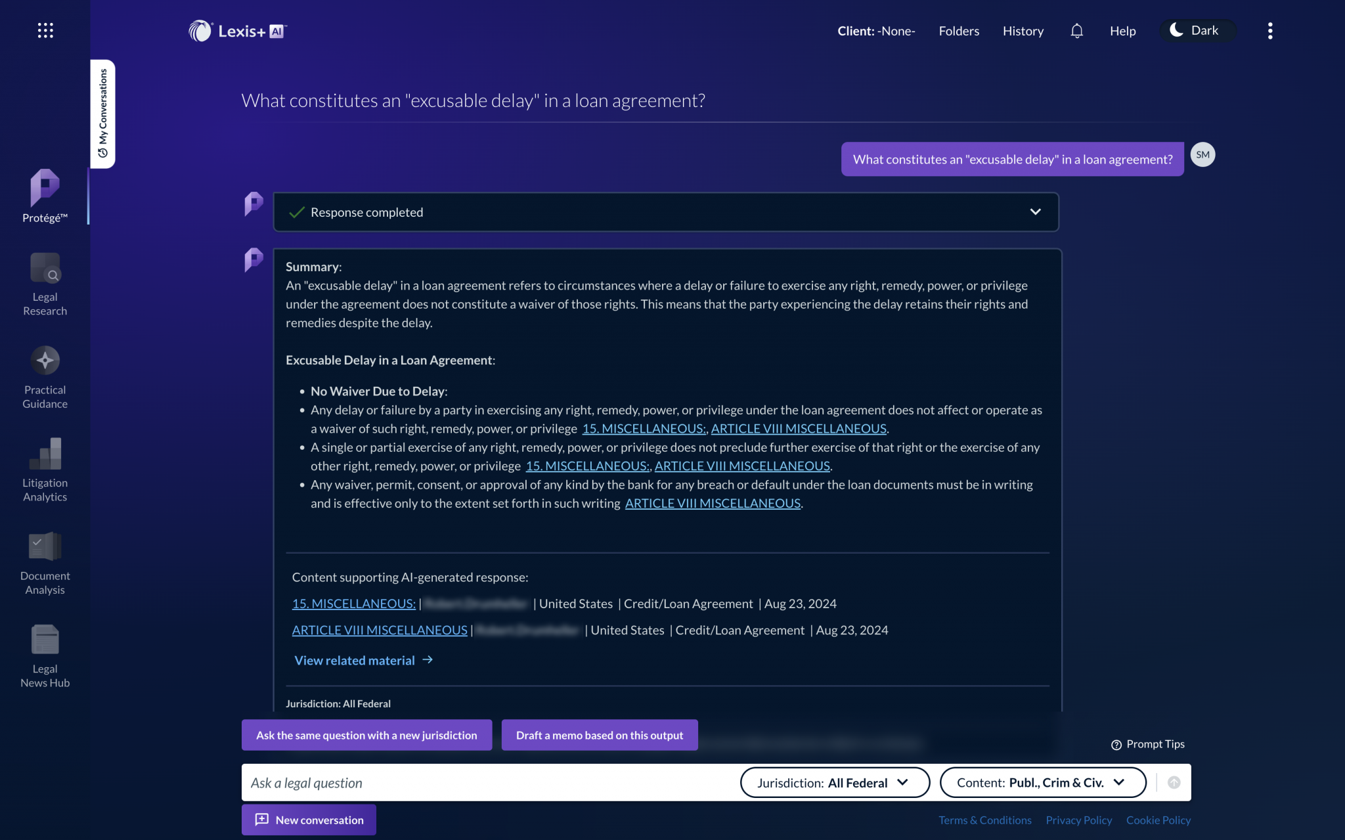Open the History menu
The width and height of the screenshot is (1345, 840).
[1023, 30]
